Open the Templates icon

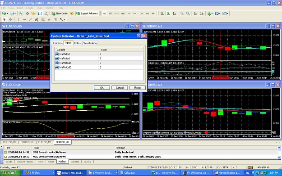pos(224,14)
